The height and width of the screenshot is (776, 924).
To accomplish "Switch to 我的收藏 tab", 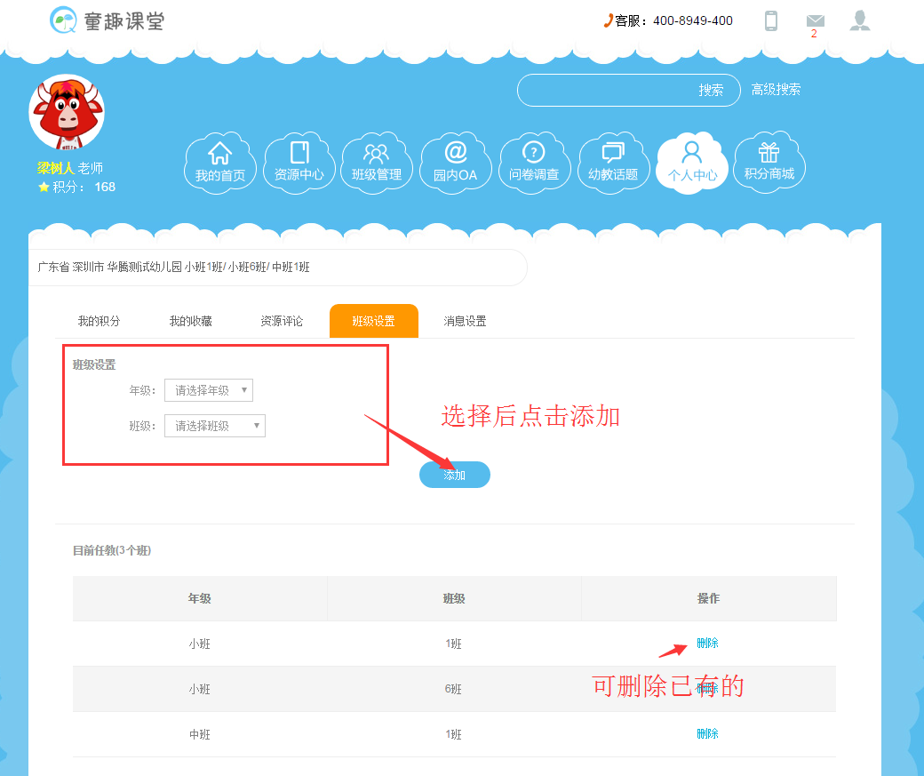I will point(191,321).
